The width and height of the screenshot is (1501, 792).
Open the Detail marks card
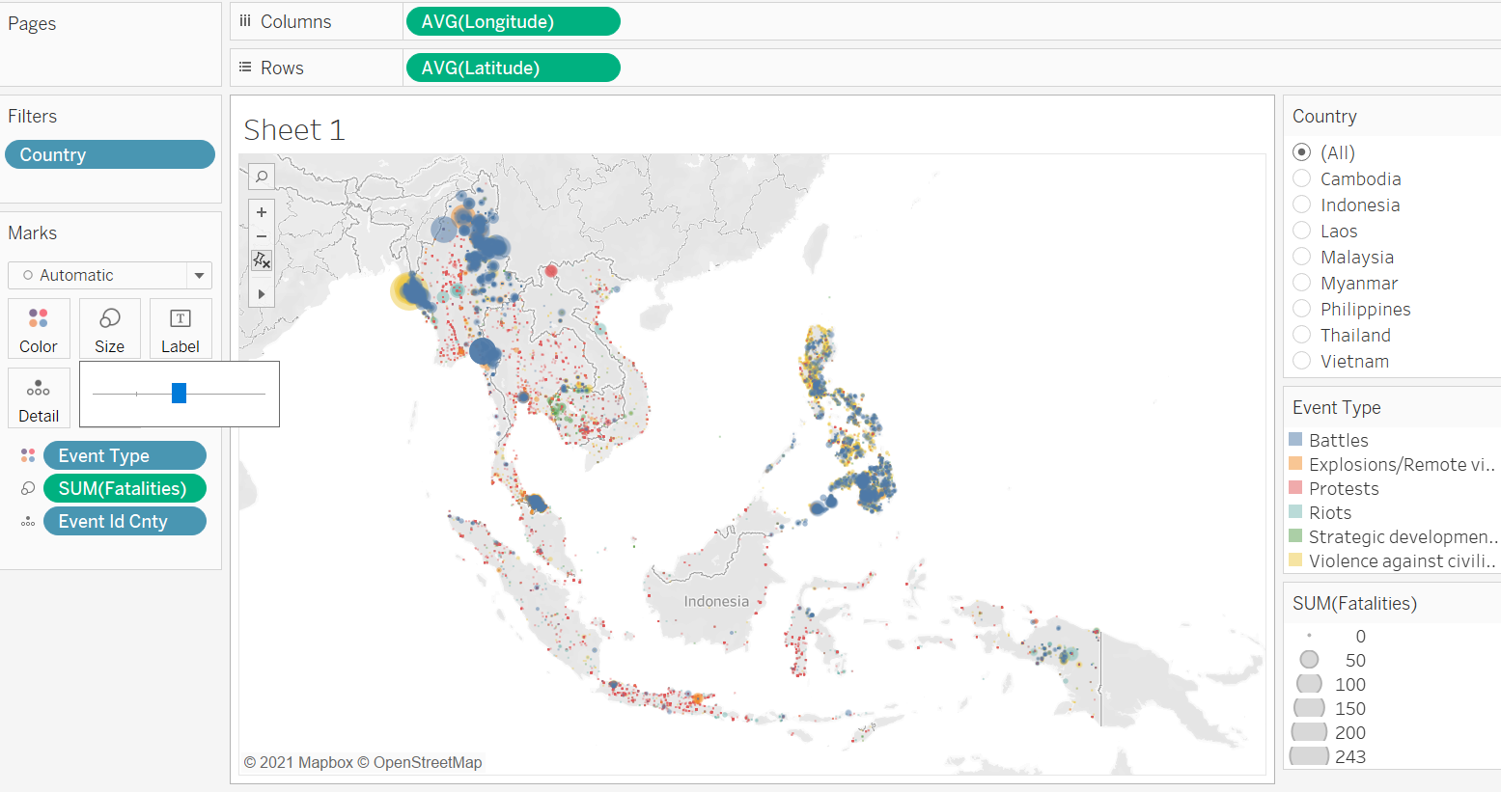click(39, 397)
